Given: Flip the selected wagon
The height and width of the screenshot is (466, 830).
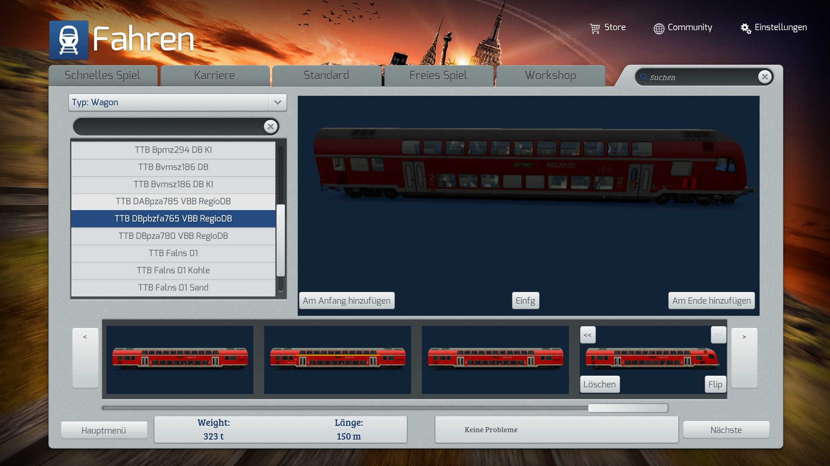Looking at the screenshot, I should pos(715,384).
